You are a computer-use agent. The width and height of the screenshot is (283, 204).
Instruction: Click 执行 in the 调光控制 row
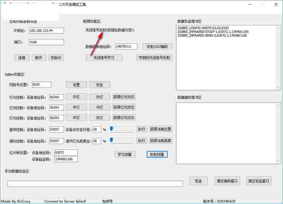pyautogui.click(x=141, y=141)
